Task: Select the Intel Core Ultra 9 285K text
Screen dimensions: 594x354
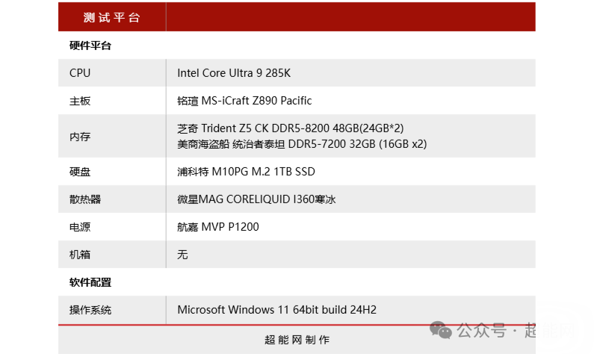Action: 234,73
